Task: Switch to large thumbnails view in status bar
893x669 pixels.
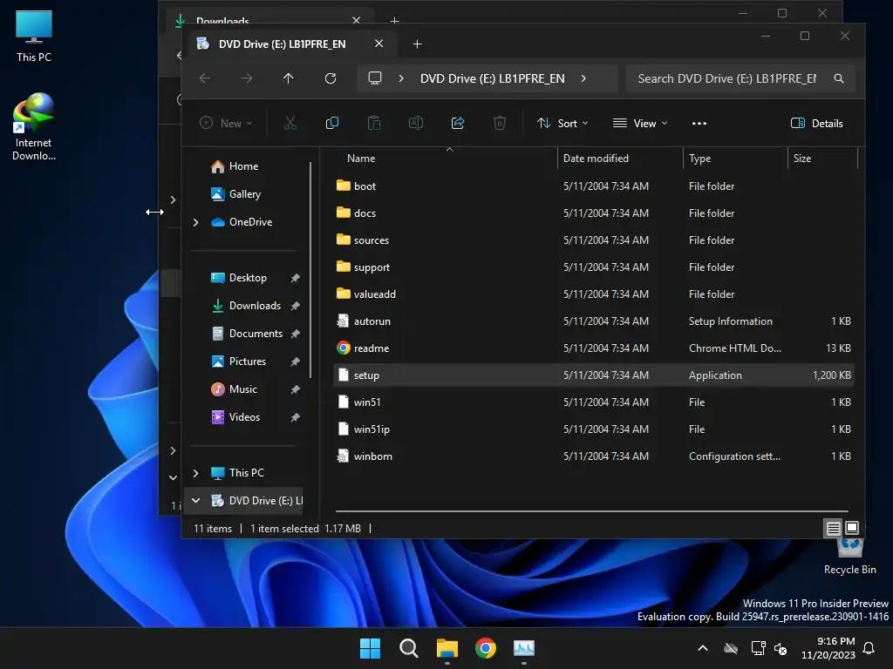Action: 852,529
